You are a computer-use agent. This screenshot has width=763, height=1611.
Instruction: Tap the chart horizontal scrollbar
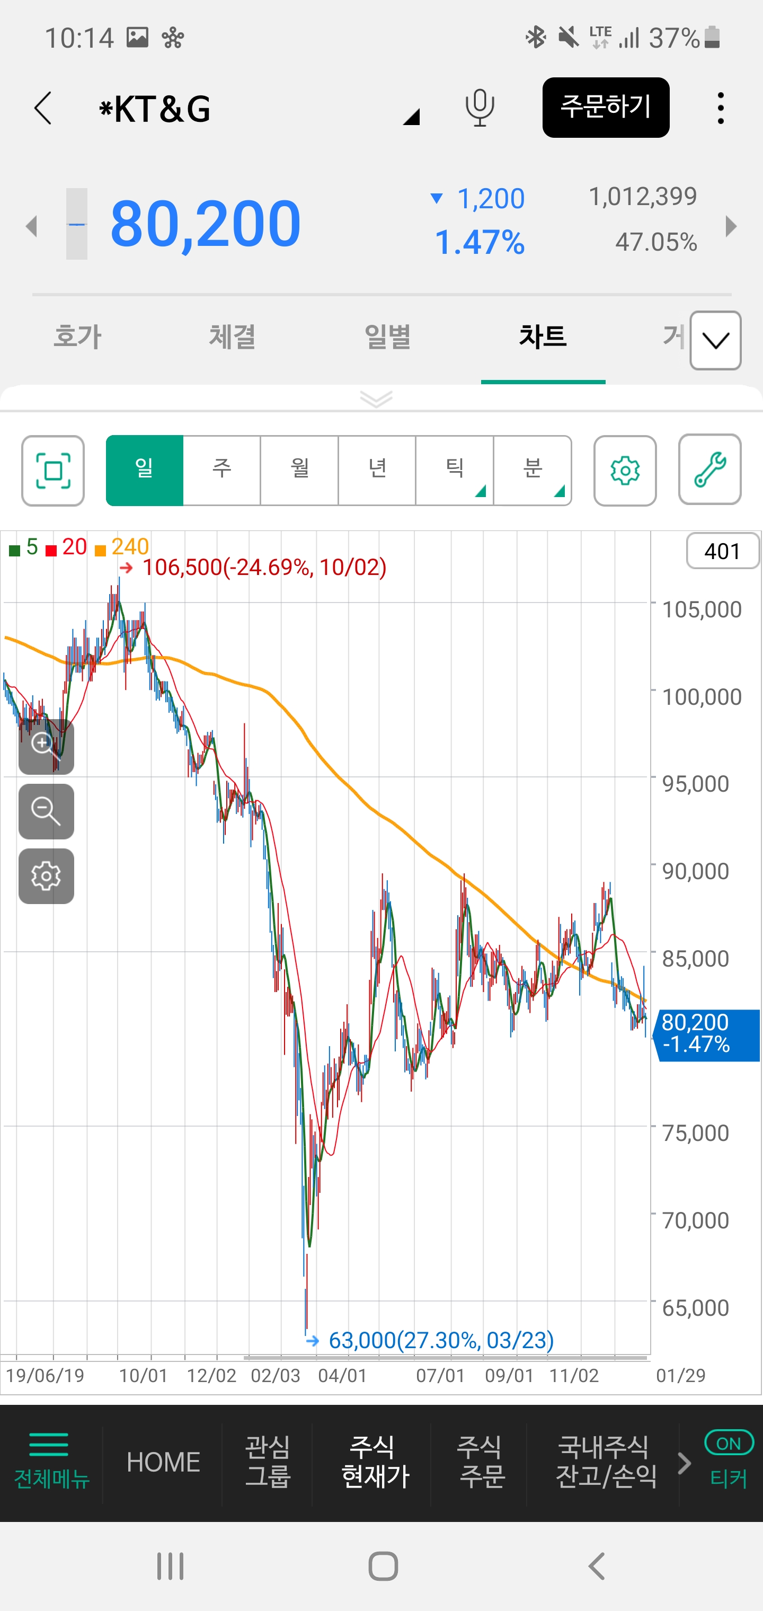(445, 1358)
